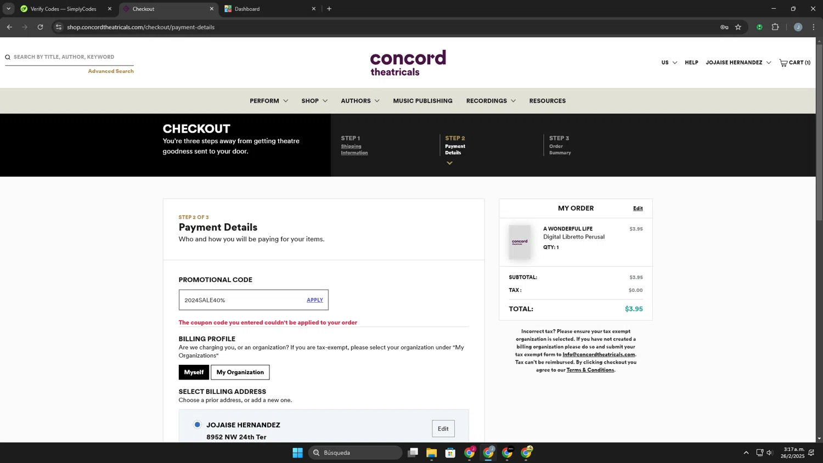Open Chrome three-dot menu
This screenshot has width=823, height=463.
tap(814, 27)
